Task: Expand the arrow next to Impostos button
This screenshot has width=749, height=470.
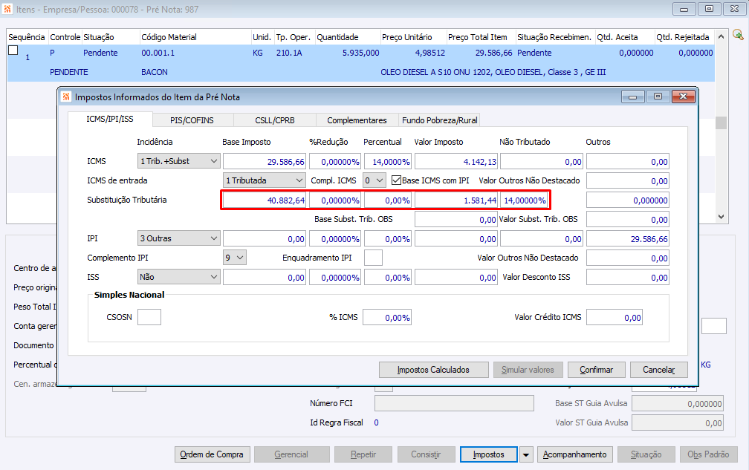Action: click(526, 454)
